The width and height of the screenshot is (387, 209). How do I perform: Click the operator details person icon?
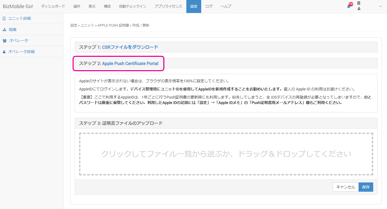click(4, 52)
